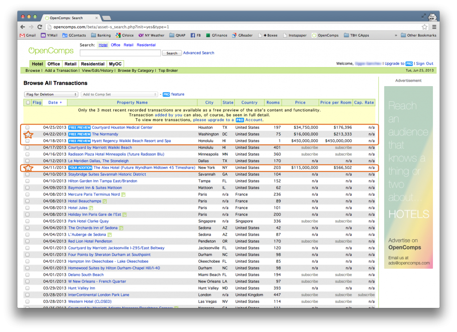The image size is (457, 332).
Task: Click the Sign Out link
Action: click(x=425, y=63)
